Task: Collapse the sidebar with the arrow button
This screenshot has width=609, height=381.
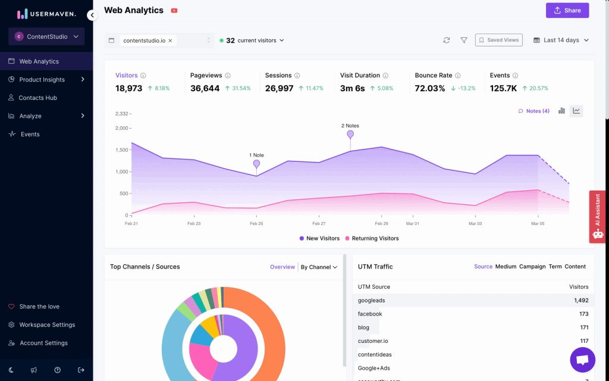Action: point(92,15)
